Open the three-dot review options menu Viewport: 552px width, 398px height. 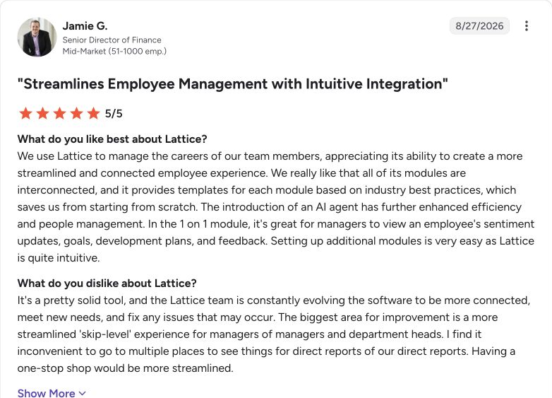527,25
